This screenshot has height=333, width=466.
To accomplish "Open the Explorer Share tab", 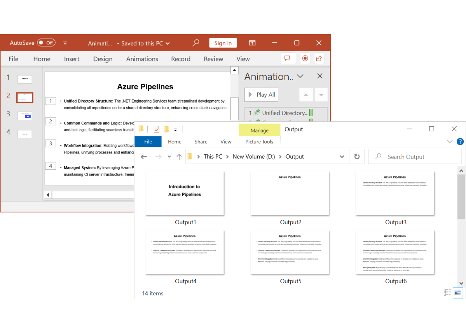I will pyautogui.click(x=201, y=142).
